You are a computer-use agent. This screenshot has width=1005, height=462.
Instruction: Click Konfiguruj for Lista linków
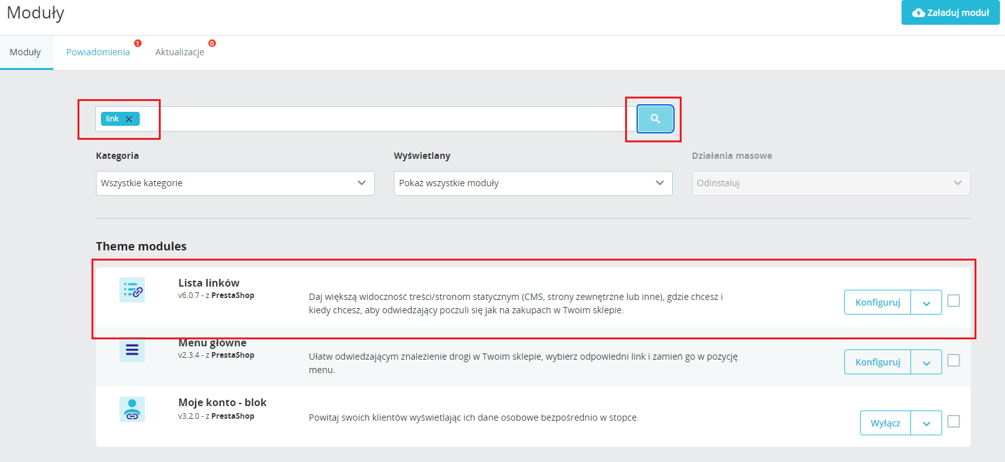[877, 302]
